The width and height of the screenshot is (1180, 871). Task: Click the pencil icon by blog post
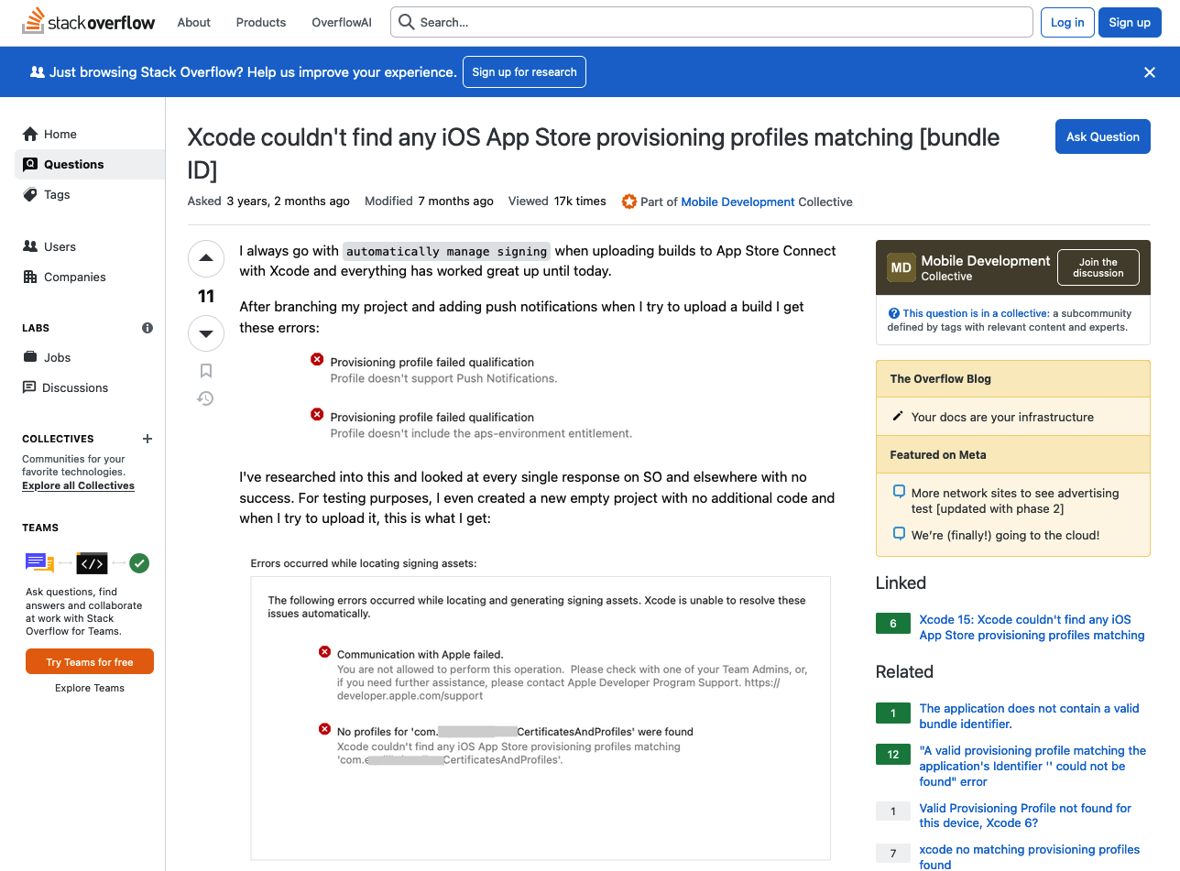[x=898, y=417]
